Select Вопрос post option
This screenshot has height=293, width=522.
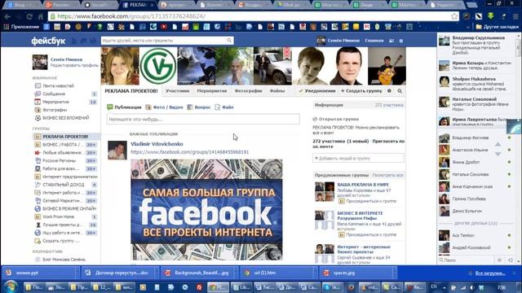tap(199, 107)
